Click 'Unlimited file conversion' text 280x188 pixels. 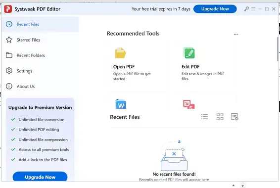42,119
